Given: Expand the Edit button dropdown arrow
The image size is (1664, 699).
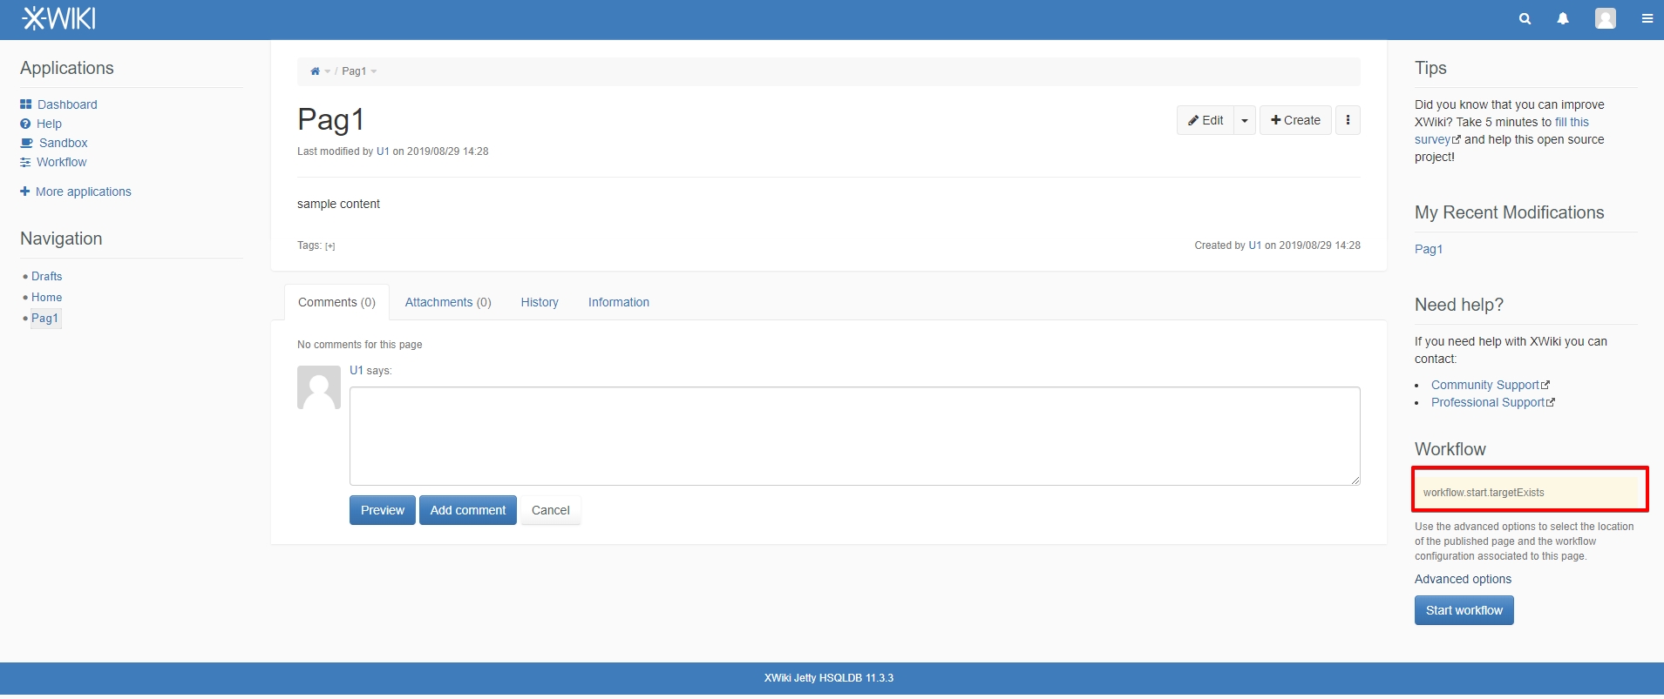Looking at the screenshot, I should click(x=1245, y=121).
